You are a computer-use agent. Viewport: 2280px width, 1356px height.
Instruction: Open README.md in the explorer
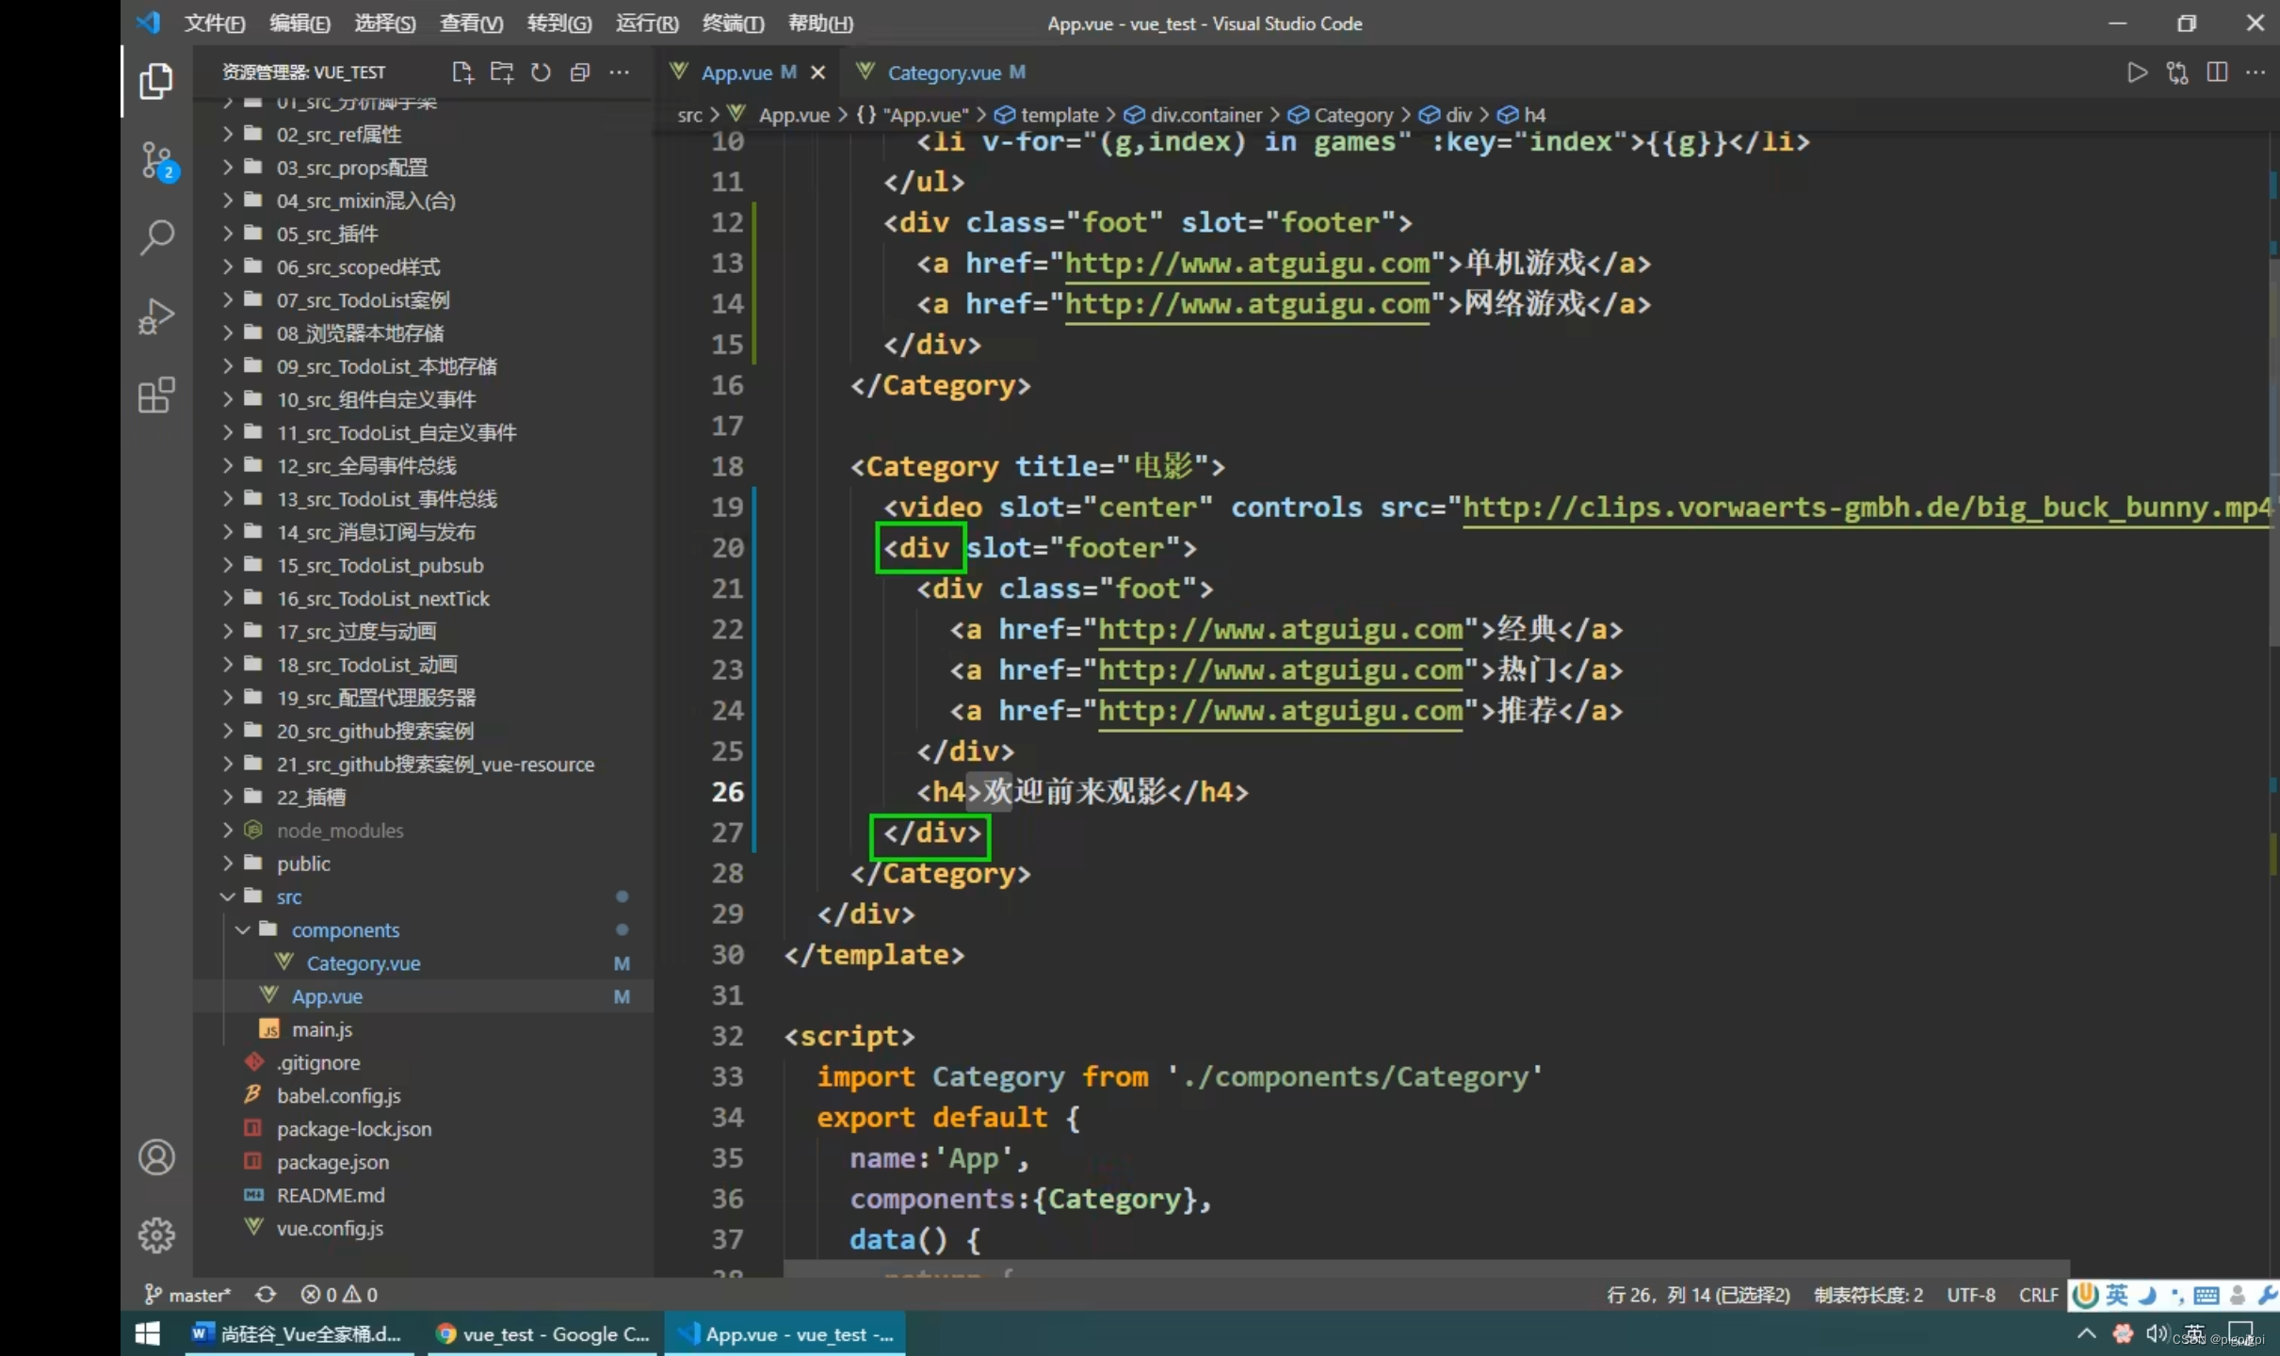point(331,1196)
